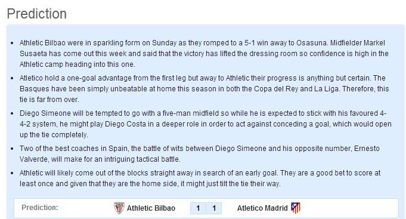The width and height of the screenshot is (406, 219).
Task: Click the Prediction heading at top
Action: pyautogui.click(x=37, y=14)
